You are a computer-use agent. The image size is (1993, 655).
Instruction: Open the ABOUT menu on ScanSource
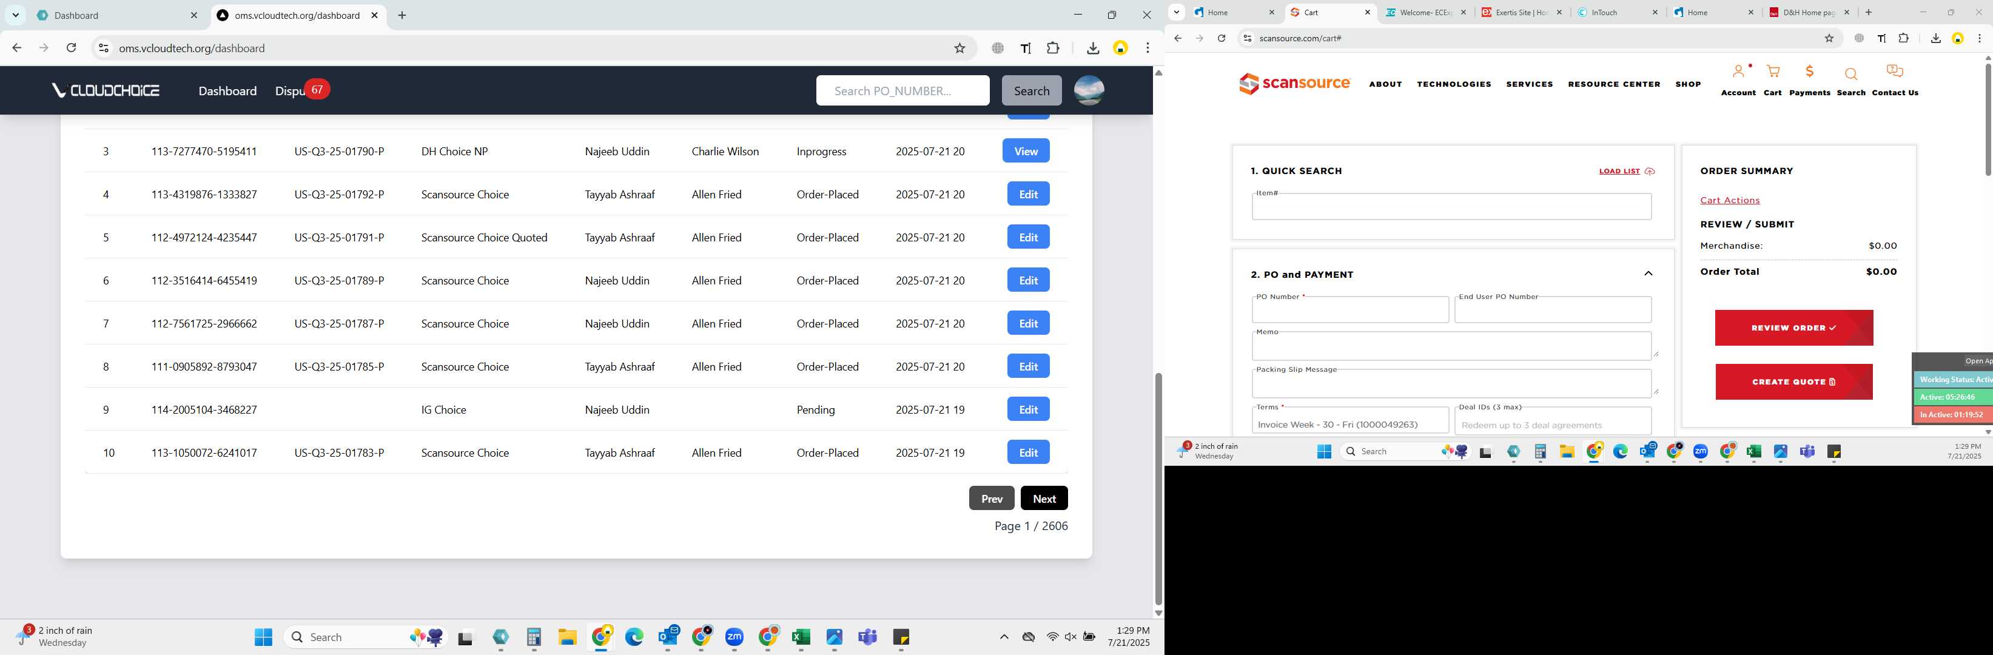(x=1385, y=84)
